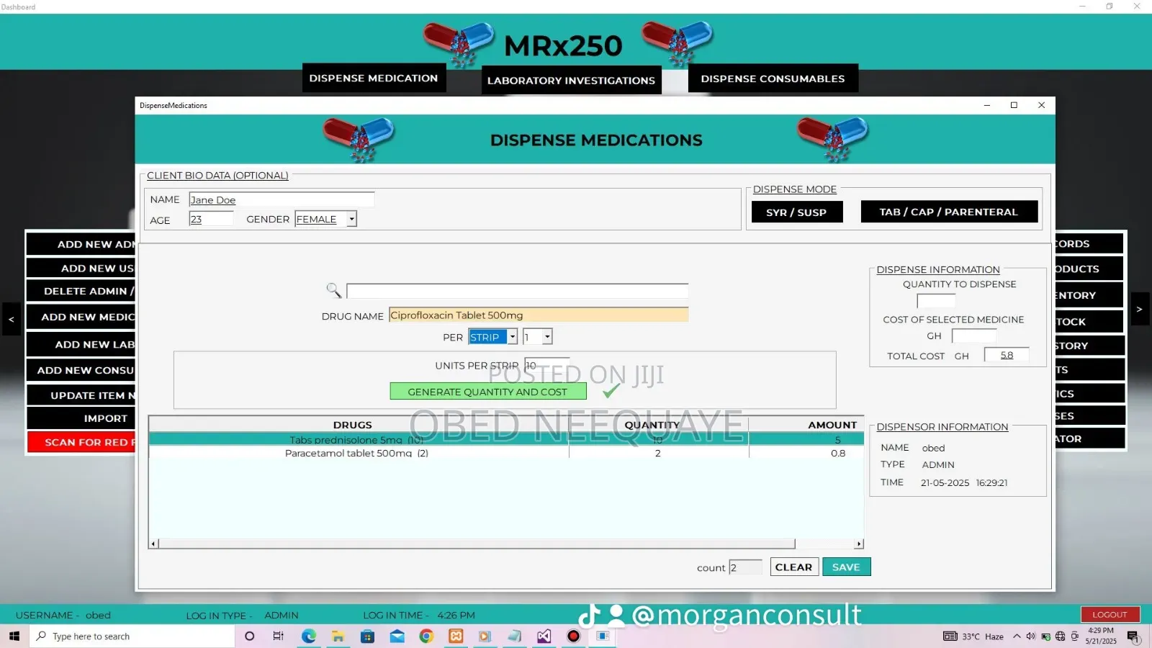Click the AGE field showing 23
The width and height of the screenshot is (1152, 648).
click(211, 219)
